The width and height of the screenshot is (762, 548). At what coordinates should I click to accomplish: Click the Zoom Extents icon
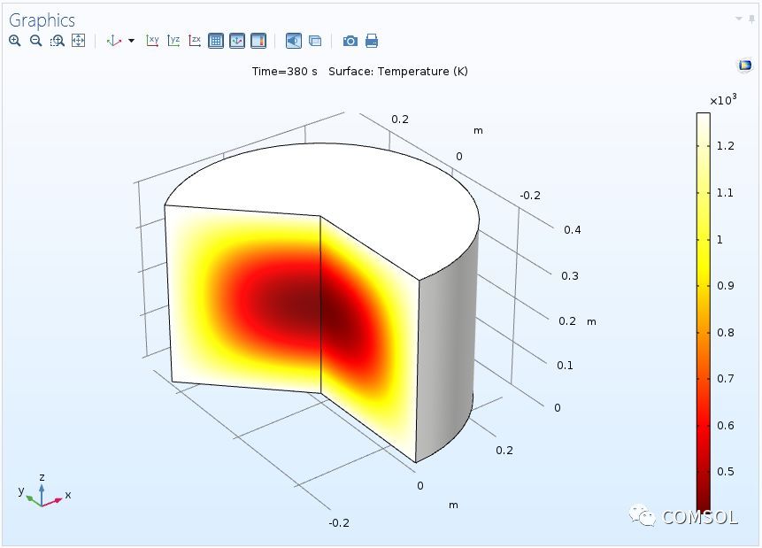pos(78,41)
